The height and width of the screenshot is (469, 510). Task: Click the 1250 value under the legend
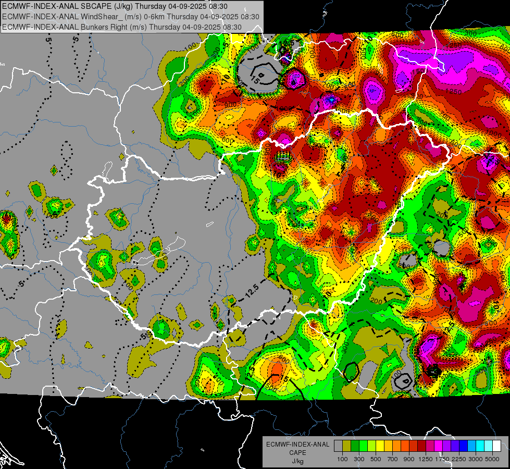pyautogui.click(x=426, y=459)
